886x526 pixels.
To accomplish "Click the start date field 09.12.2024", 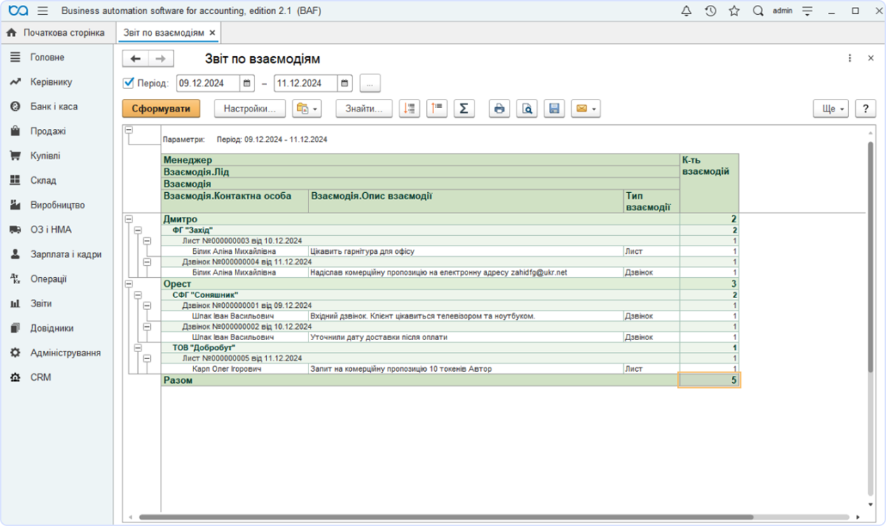I will 208,83.
